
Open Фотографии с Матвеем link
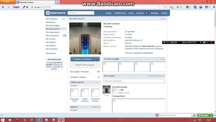[x=80, y=72]
